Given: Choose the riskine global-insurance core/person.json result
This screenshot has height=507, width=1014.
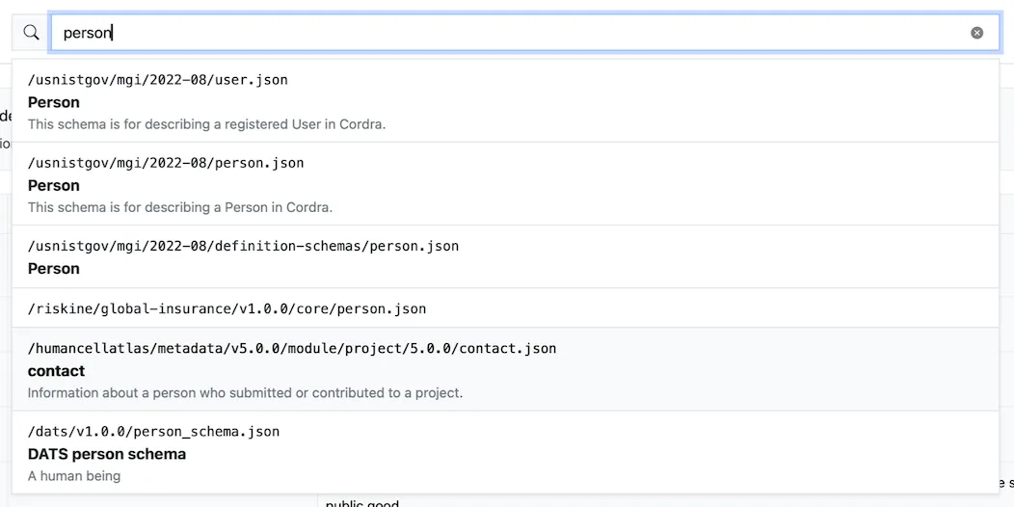Looking at the screenshot, I should click(x=505, y=308).
